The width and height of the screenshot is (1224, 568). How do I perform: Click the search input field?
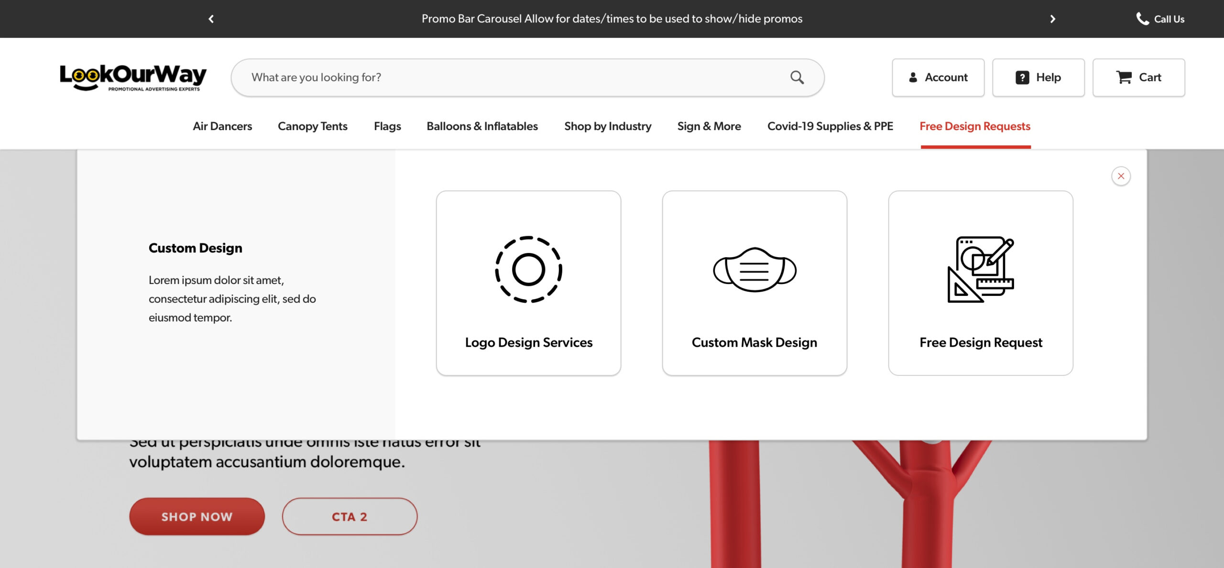pyautogui.click(x=507, y=77)
